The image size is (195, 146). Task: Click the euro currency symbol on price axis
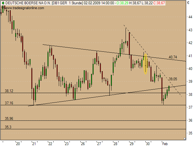(188, 3)
